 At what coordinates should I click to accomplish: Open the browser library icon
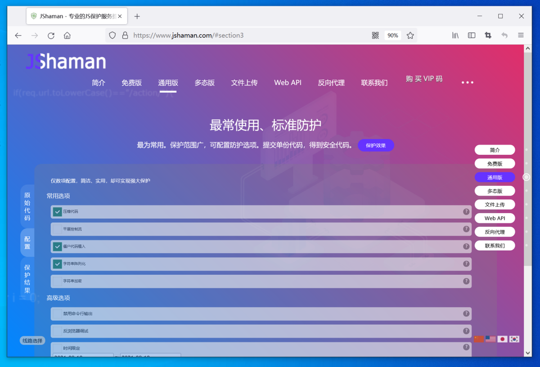point(455,36)
